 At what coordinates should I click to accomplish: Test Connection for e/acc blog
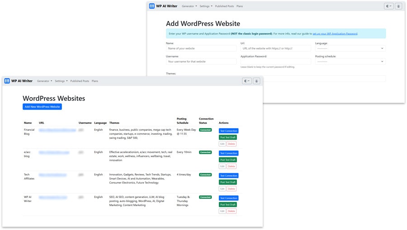coord(228,153)
